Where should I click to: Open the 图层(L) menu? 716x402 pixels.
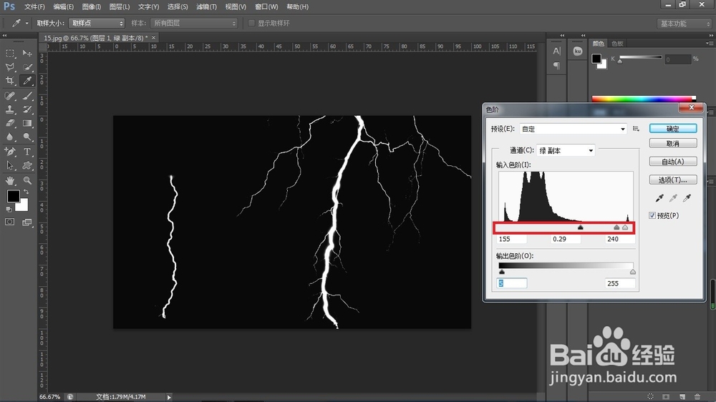point(120,7)
